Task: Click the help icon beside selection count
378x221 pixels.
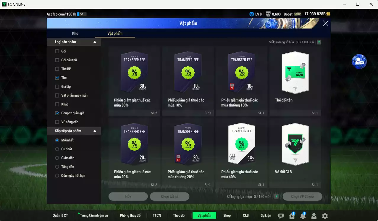Action: pos(276,197)
